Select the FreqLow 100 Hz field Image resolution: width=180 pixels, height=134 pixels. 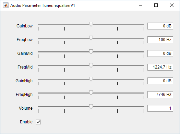(160, 40)
